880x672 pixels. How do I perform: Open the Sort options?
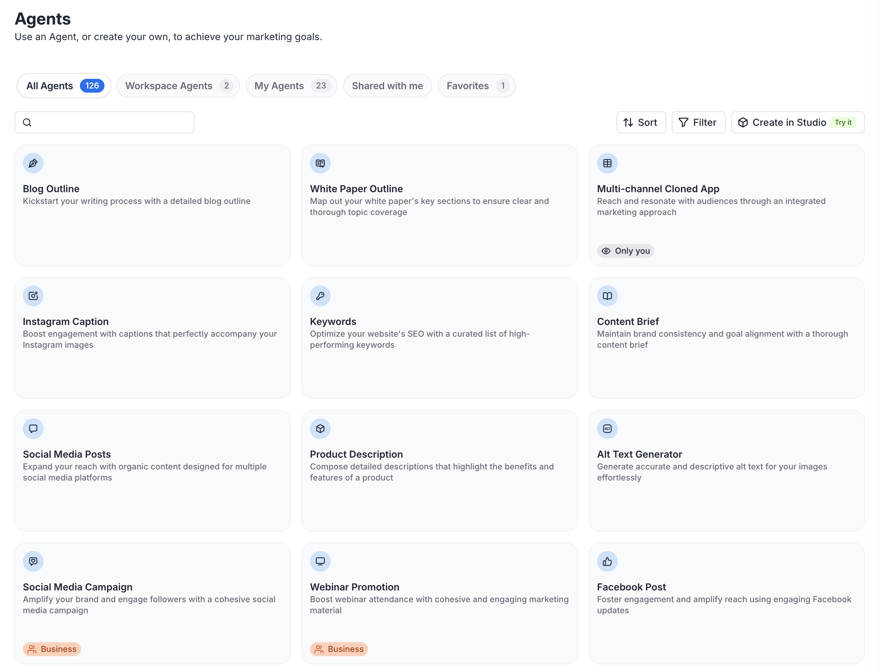point(641,122)
